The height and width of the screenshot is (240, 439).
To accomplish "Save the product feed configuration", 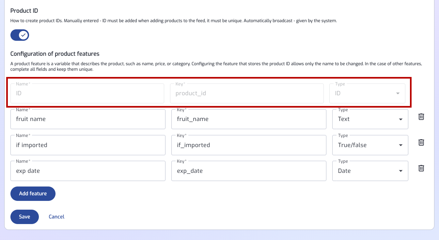I will [24, 217].
